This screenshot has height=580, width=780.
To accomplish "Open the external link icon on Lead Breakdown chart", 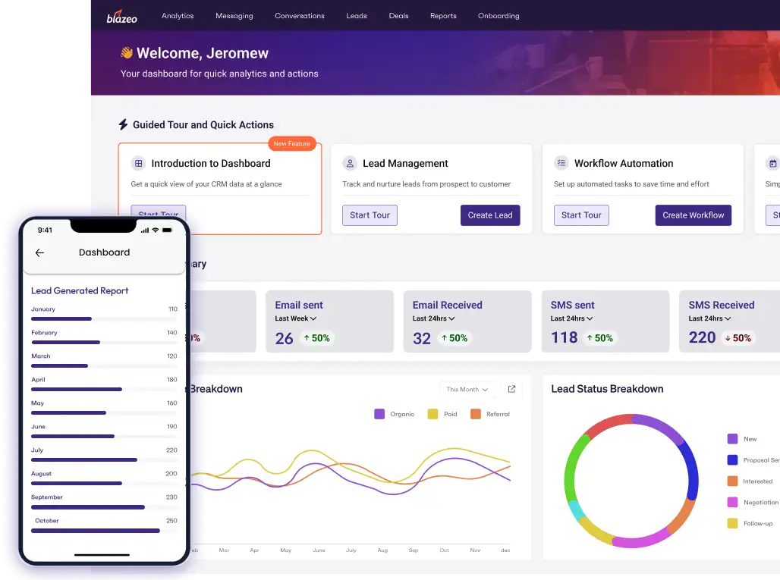I will [512, 389].
